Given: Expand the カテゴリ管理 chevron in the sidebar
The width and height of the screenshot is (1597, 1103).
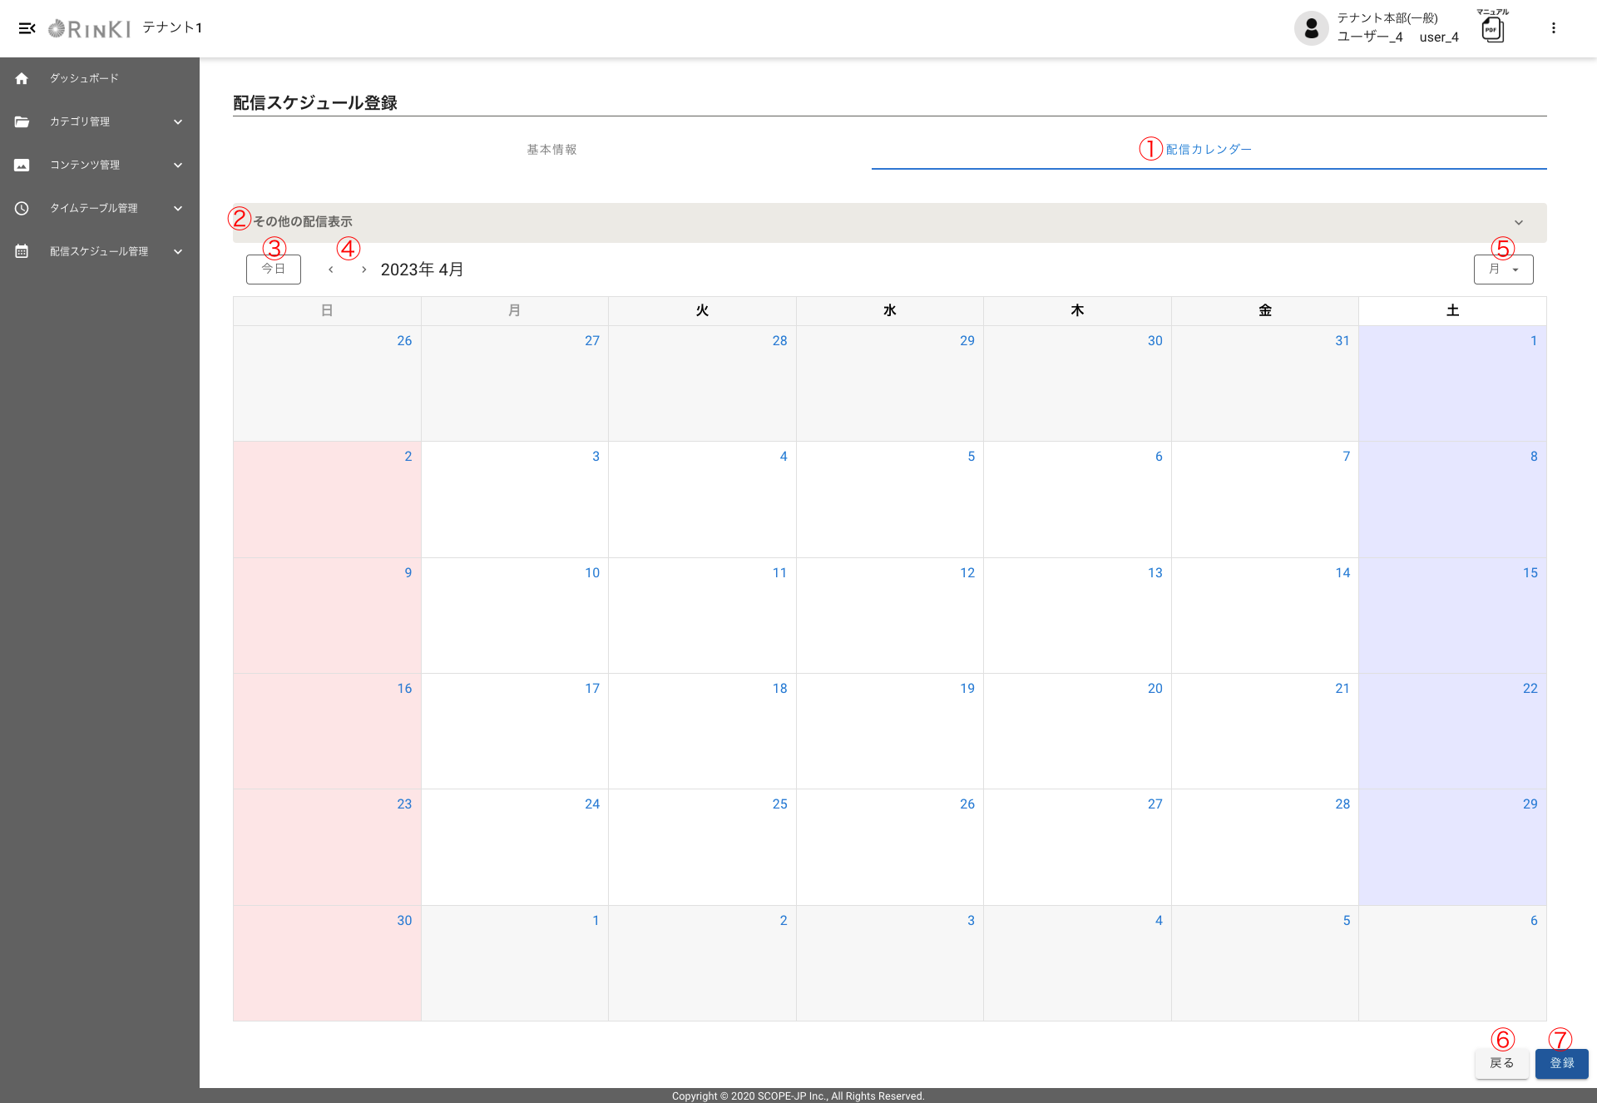Looking at the screenshot, I should (178, 121).
